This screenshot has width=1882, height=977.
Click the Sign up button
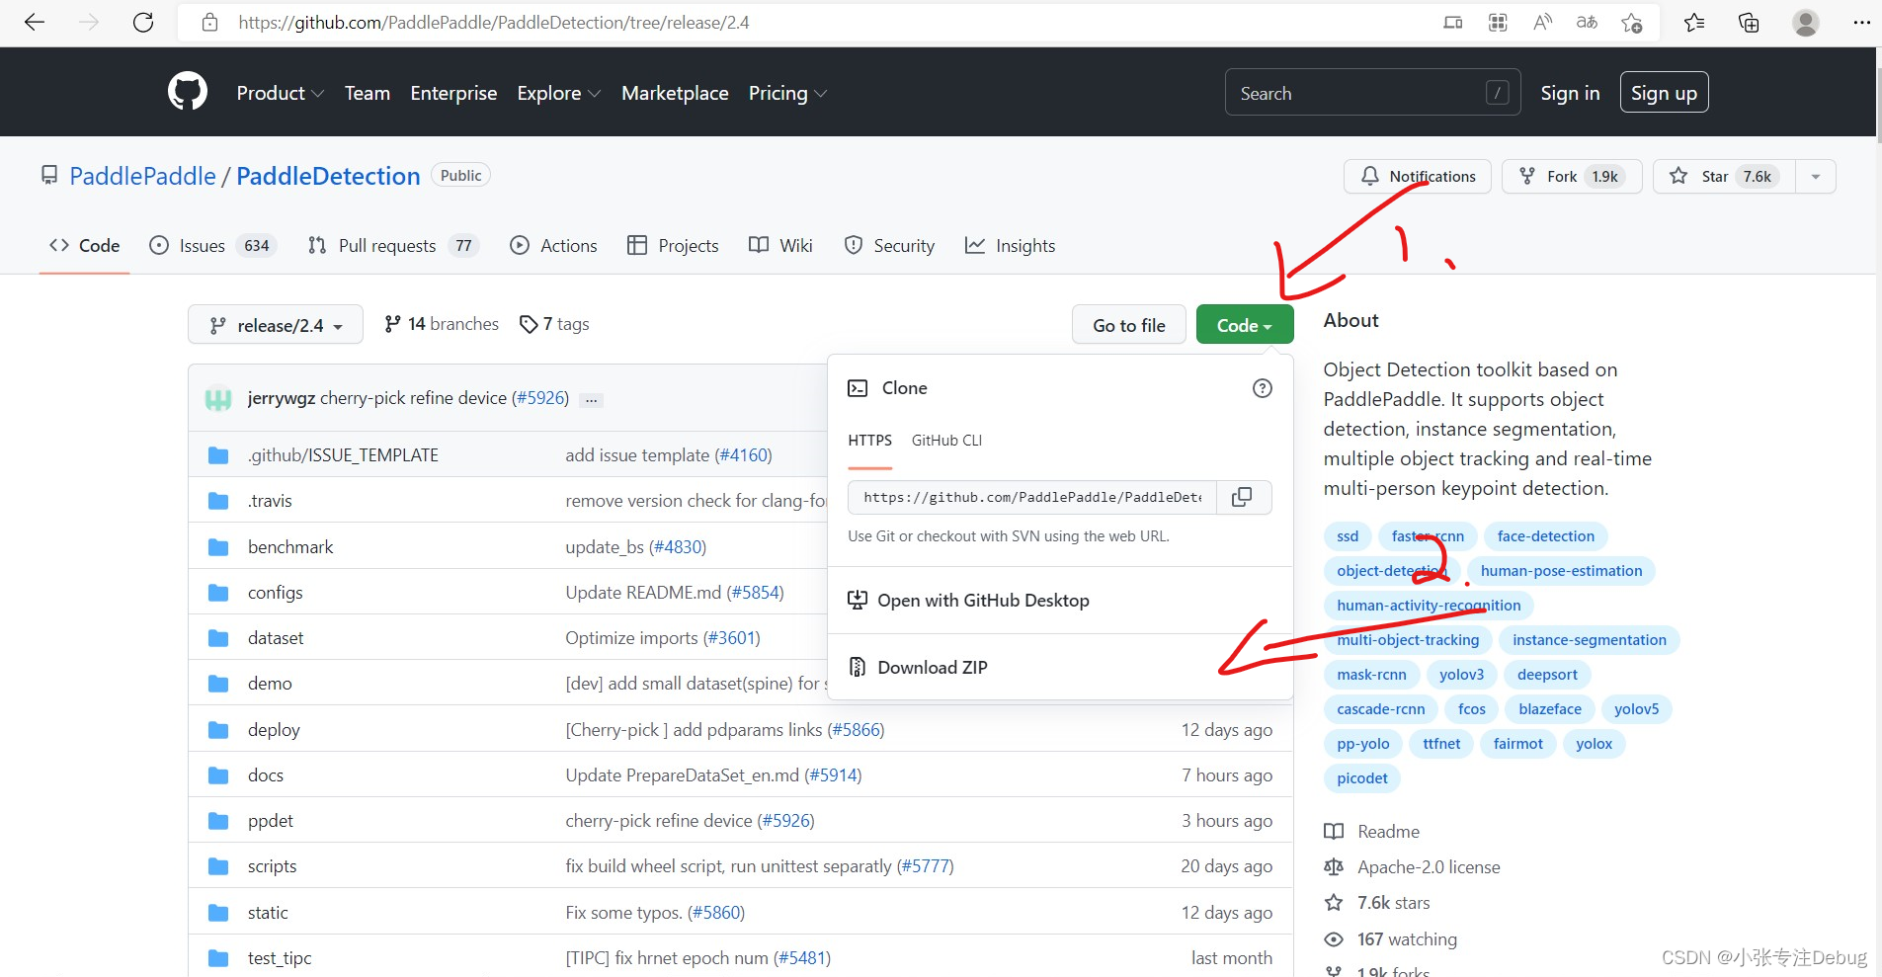pyautogui.click(x=1664, y=93)
